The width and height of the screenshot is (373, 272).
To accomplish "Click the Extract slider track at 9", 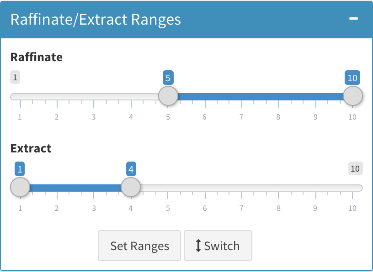I will point(315,188).
